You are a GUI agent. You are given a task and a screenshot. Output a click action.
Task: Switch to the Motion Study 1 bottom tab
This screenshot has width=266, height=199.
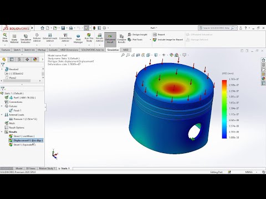47,169
